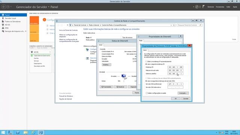
Task: Open Serviços in AD DS tile
Action: pyautogui.click(x=36, y=61)
